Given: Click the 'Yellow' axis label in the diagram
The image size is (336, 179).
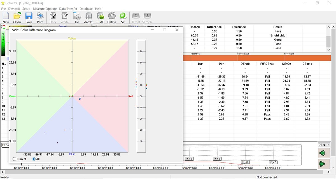Looking at the screenshot, I should pos(72,38).
